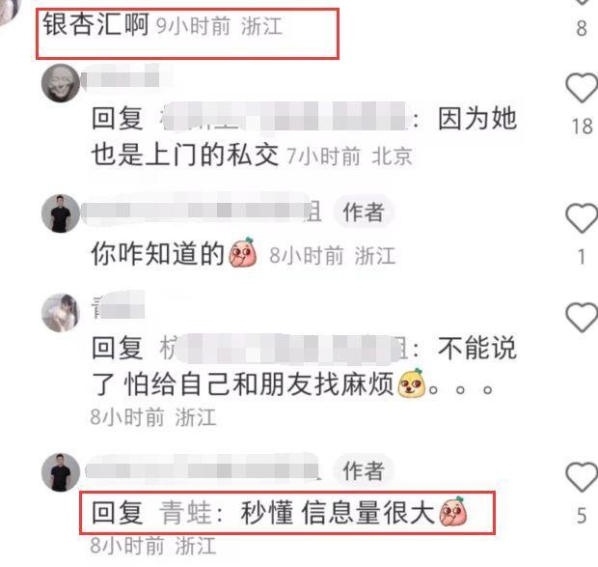Viewport: 598px width, 567px height.
Task: Open the '青蛙' username in the reply
Action: tap(185, 513)
